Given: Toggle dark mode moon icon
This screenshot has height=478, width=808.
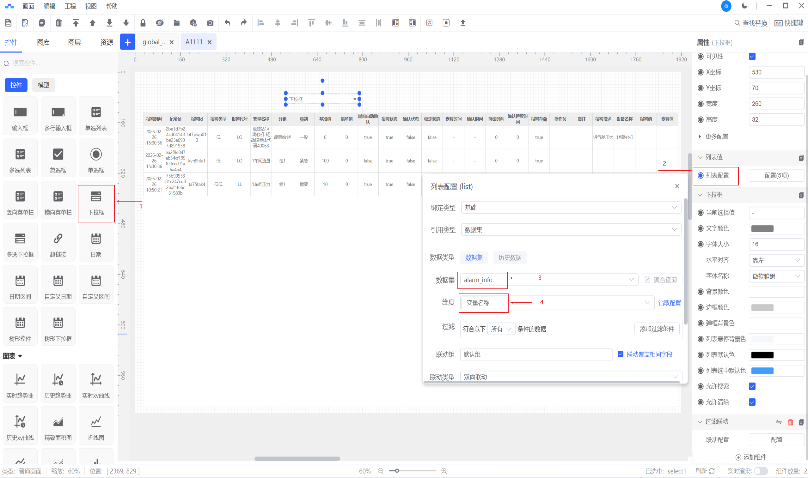Looking at the screenshot, I should click(744, 6).
